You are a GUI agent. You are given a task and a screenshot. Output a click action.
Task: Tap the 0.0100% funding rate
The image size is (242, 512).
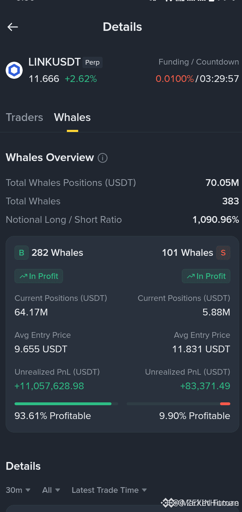(x=175, y=78)
